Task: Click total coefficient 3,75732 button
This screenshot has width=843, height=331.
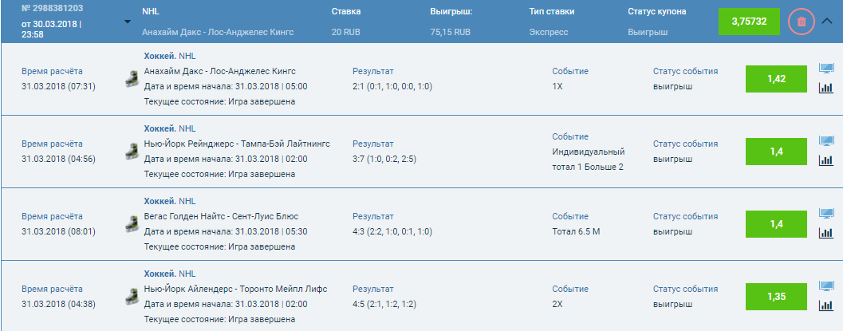Action: point(749,22)
